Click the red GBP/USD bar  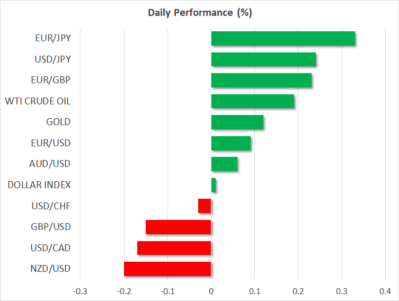point(178,227)
